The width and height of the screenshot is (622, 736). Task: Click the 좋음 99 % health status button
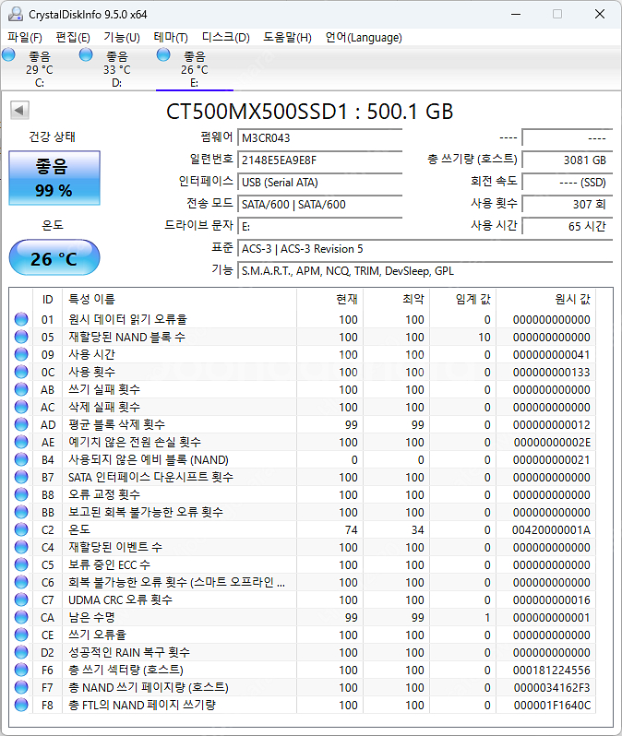pos(54,178)
